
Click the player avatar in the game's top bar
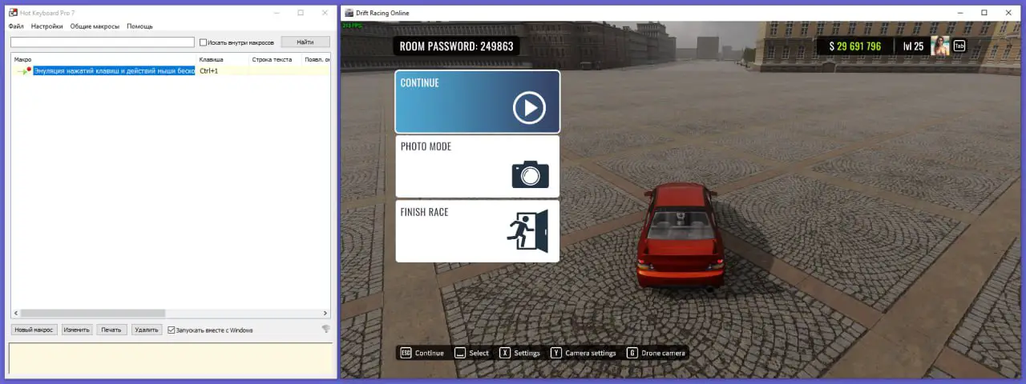pyautogui.click(x=939, y=46)
